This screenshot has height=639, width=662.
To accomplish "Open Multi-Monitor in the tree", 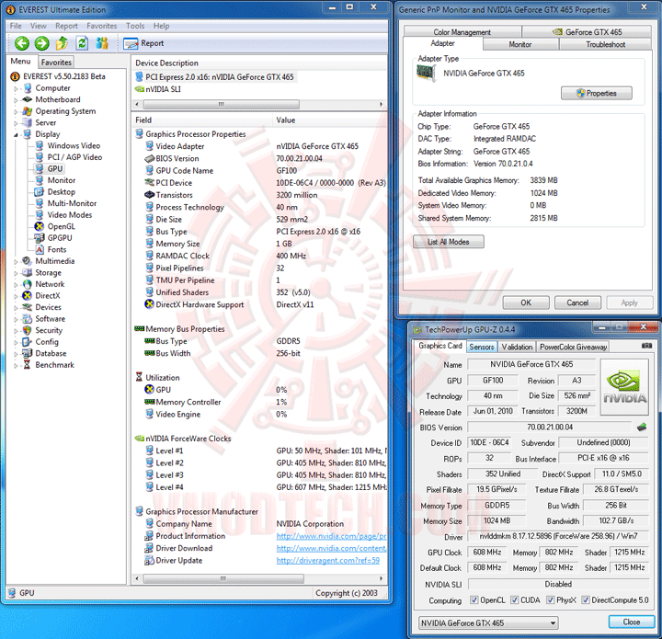I will point(66,203).
